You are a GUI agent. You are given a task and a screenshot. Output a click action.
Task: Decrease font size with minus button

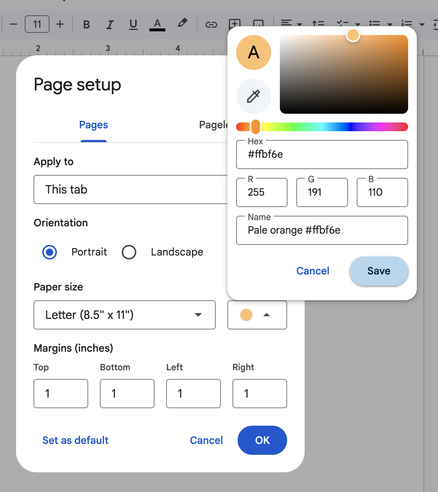pos(13,24)
